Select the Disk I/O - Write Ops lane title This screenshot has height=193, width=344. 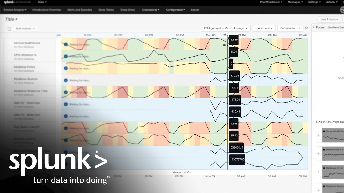pos(27,115)
